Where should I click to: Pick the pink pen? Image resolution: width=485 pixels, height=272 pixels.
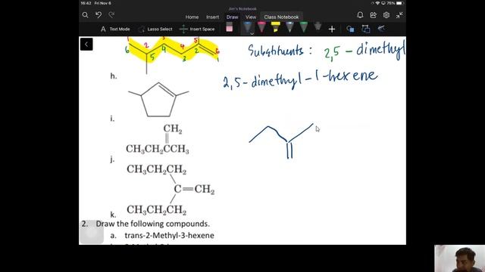click(261, 27)
